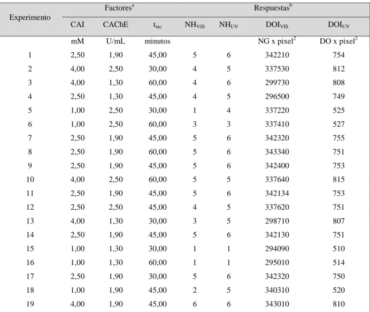Click the NG x pixel unit label
370x312 pixels.
277,41
